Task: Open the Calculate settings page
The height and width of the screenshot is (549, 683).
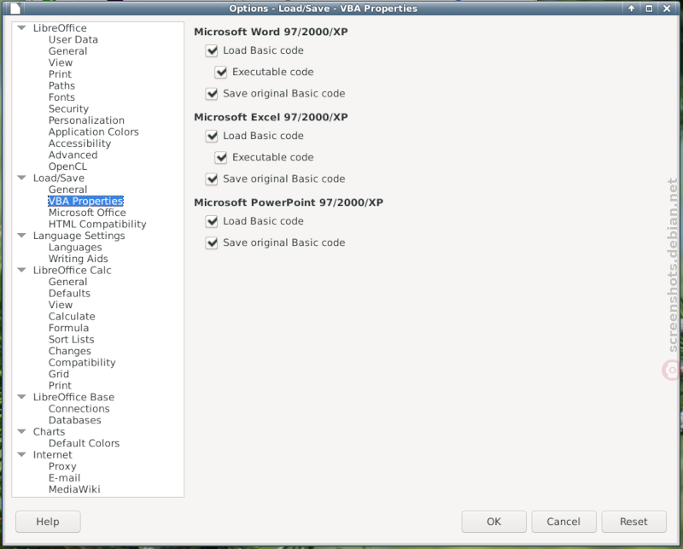Action: [72, 316]
